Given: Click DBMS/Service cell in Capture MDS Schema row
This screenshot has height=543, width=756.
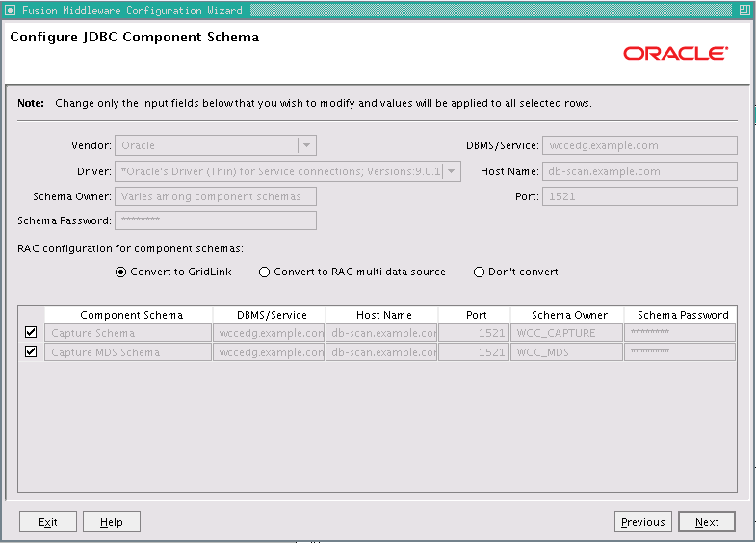Looking at the screenshot, I should (x=269, y=352).
